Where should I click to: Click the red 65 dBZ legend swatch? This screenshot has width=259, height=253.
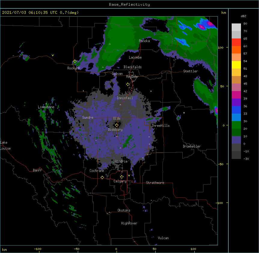click(x=236, y=42)
